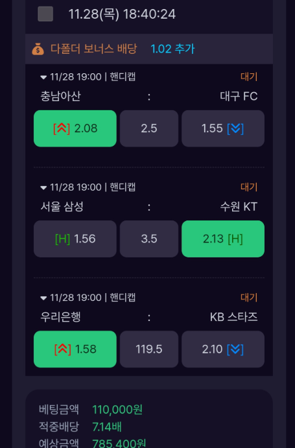
Task: Toggle the 충남아산 2.08 odds selection
Action: [75, 128]
